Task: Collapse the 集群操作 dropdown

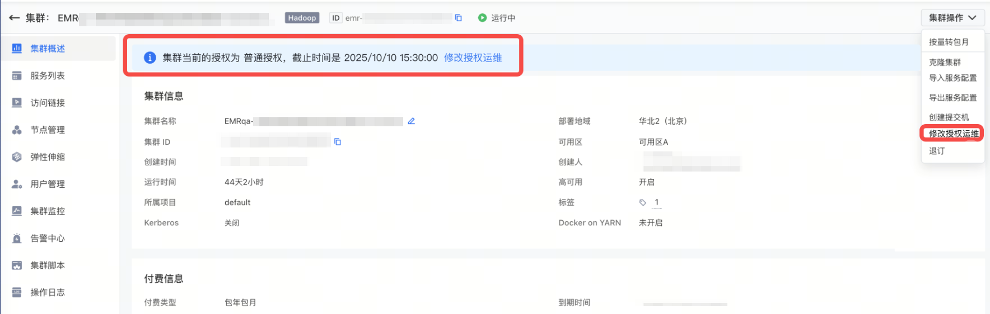Action: 952,18
